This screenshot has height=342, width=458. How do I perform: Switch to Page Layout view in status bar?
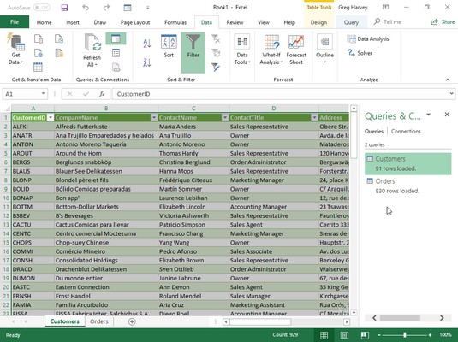click(x=344, y=335)
